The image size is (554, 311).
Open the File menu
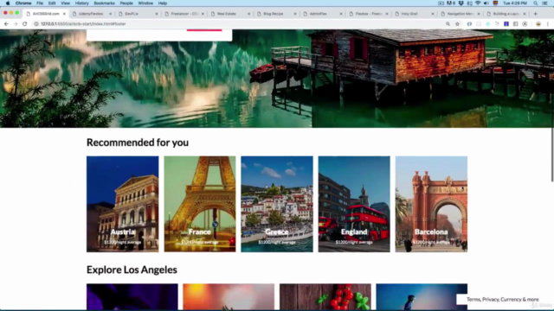point(40,3)
